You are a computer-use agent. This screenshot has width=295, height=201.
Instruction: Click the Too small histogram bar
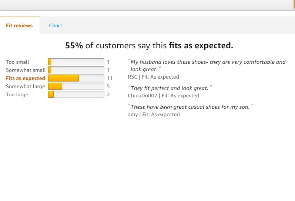pyautogui.click(x=76, y=62)
